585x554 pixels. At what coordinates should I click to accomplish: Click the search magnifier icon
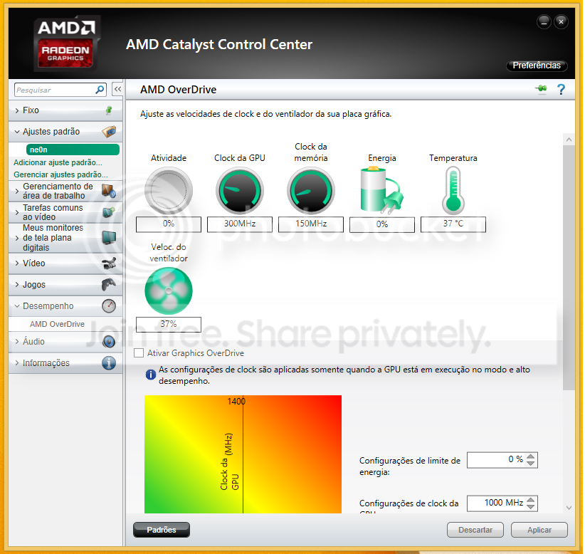[100, 90]
